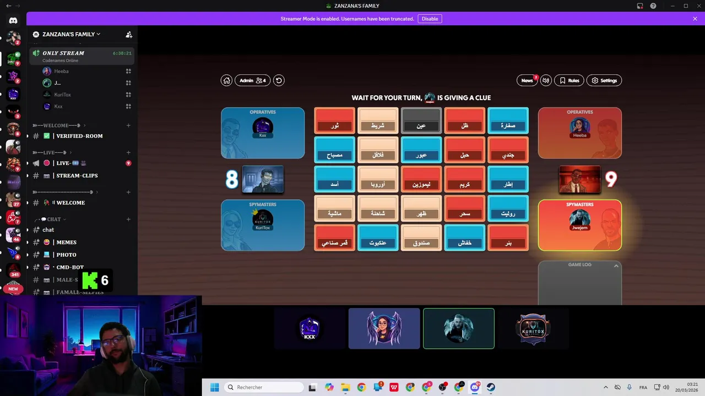Click the Rechercher taskbar search box
This screenshot has width=705, height=396.
(264, 387)
